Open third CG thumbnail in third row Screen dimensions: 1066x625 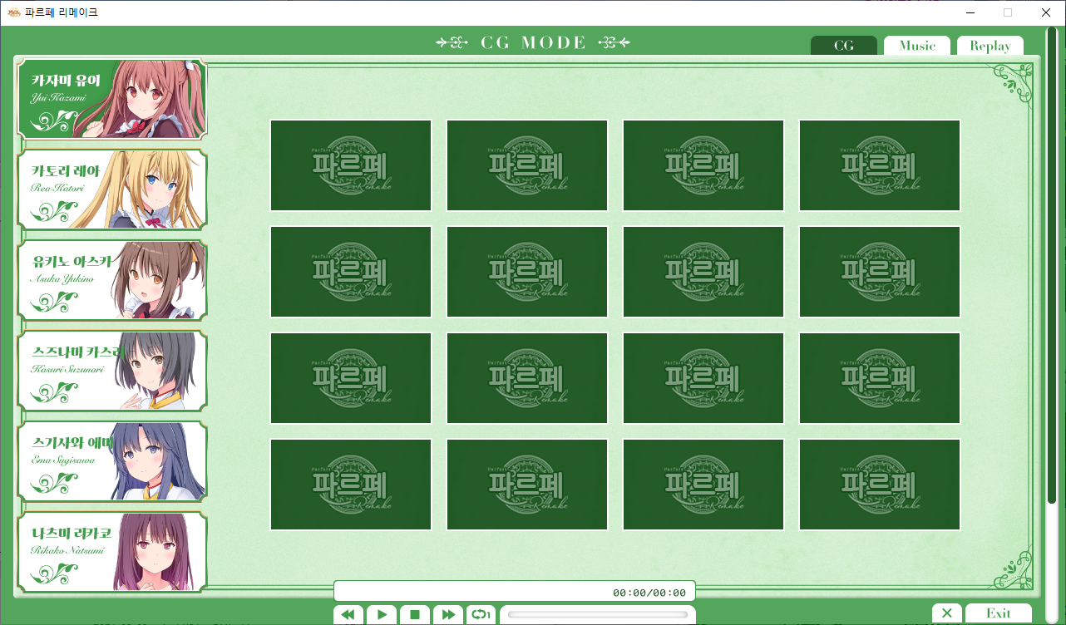[x=703, y=378]
